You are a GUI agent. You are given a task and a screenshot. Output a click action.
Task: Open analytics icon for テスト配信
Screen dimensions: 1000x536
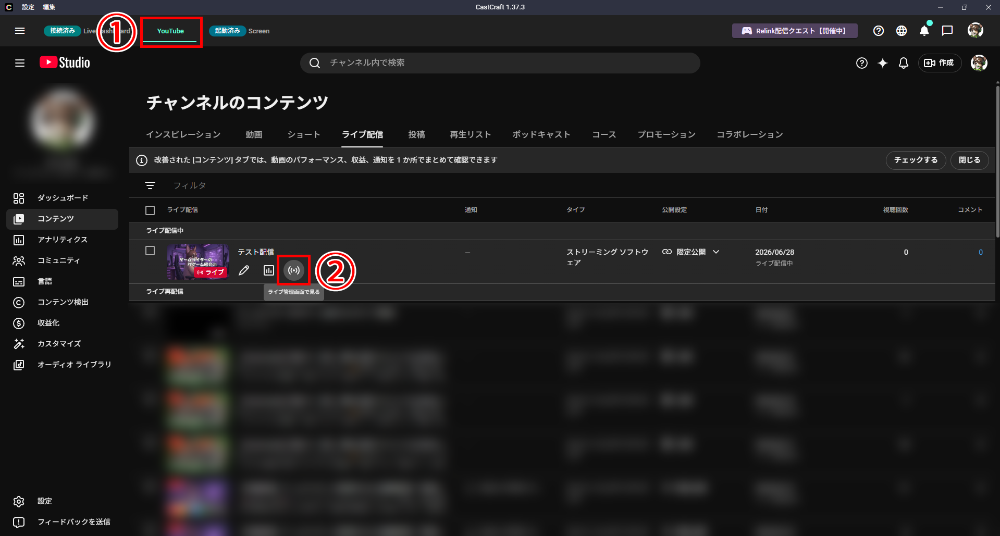click(269, 270)
